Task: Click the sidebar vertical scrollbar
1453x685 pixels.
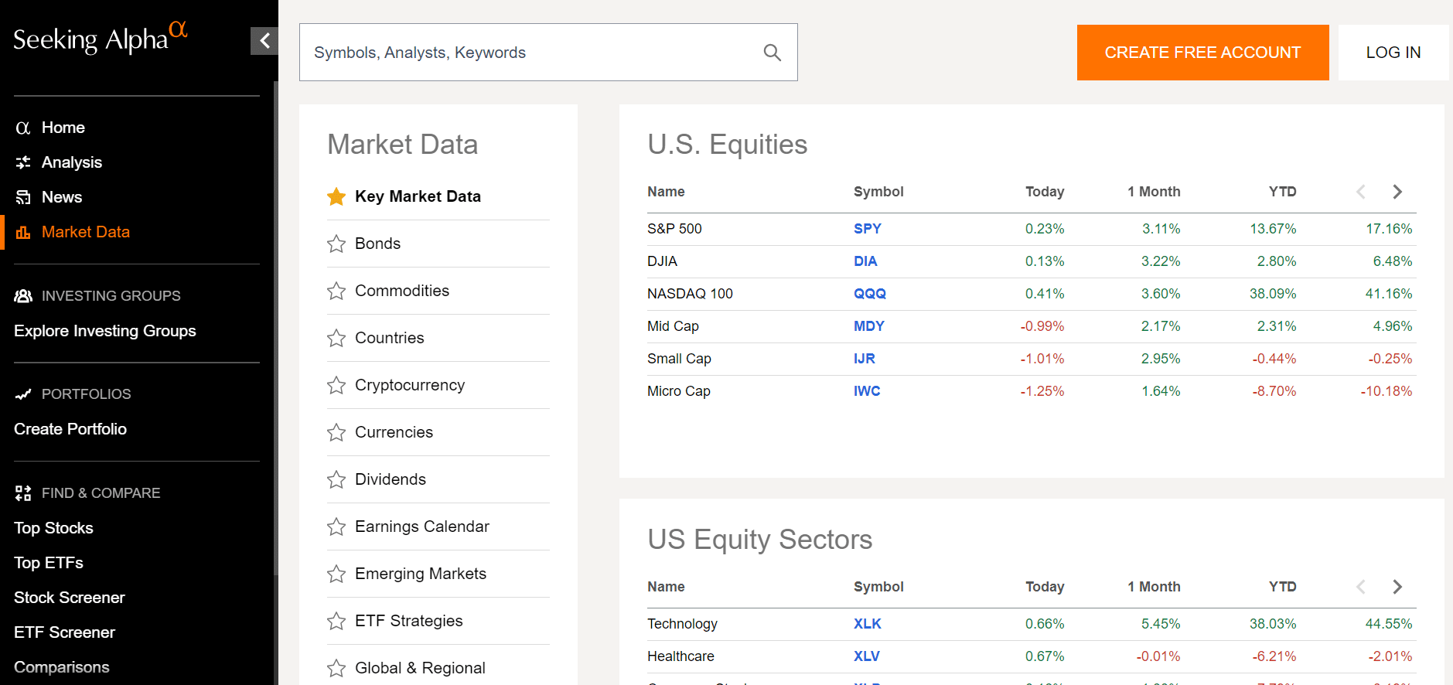Action: 276,329
